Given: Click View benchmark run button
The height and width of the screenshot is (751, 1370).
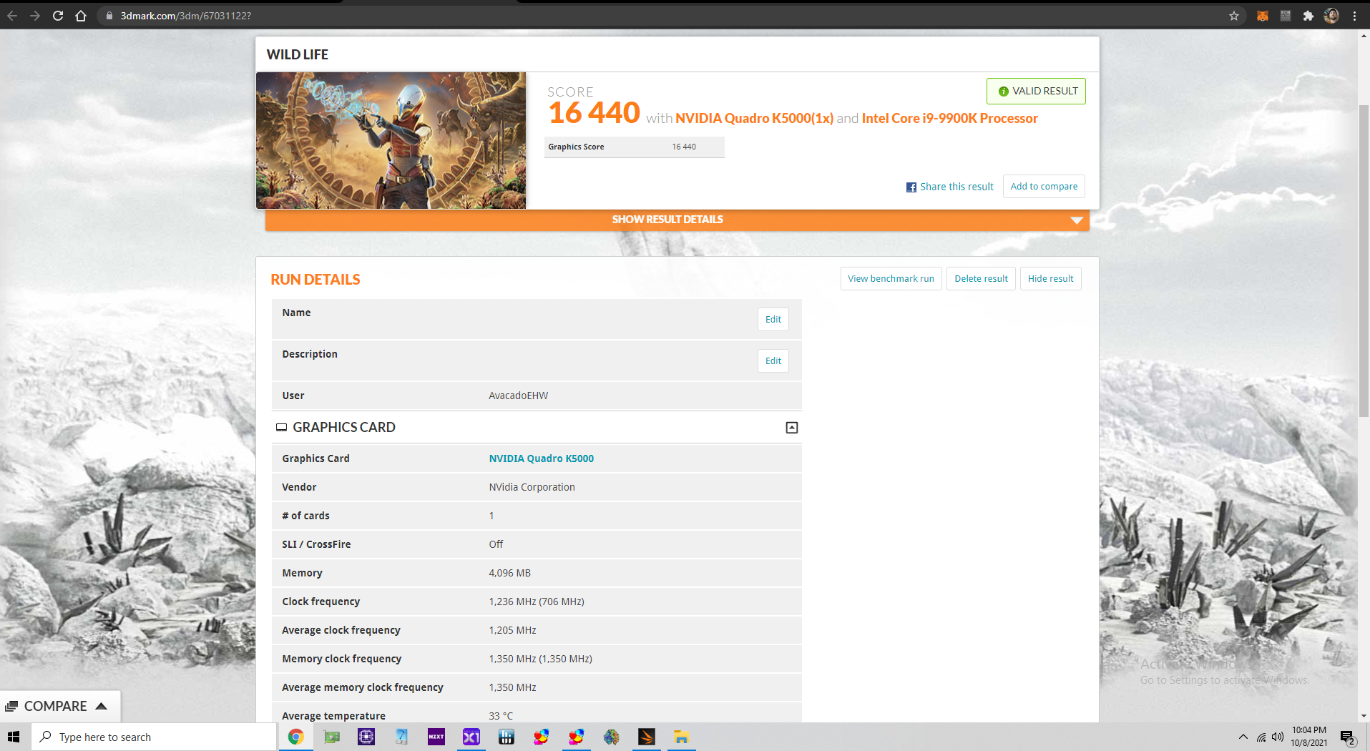Looking at the screenshot, I should point(891,278).
